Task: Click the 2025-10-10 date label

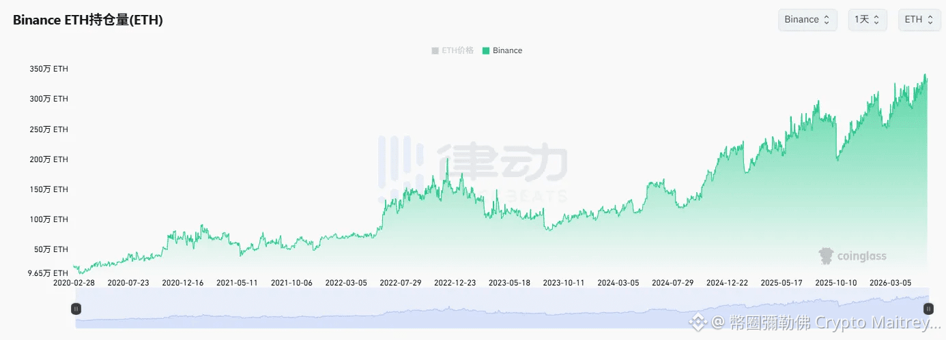Action: 836,282
